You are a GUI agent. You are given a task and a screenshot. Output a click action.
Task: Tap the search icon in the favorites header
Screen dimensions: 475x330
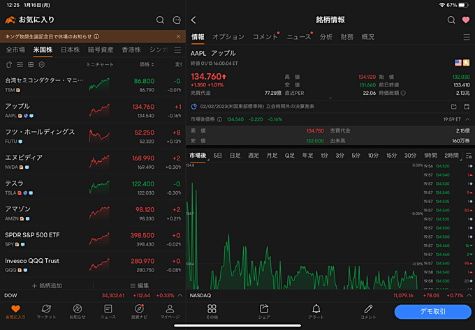160,20
